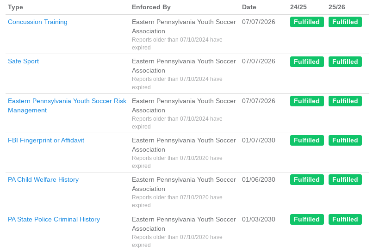Open PA Child Welfare History link

click(43, 180)
